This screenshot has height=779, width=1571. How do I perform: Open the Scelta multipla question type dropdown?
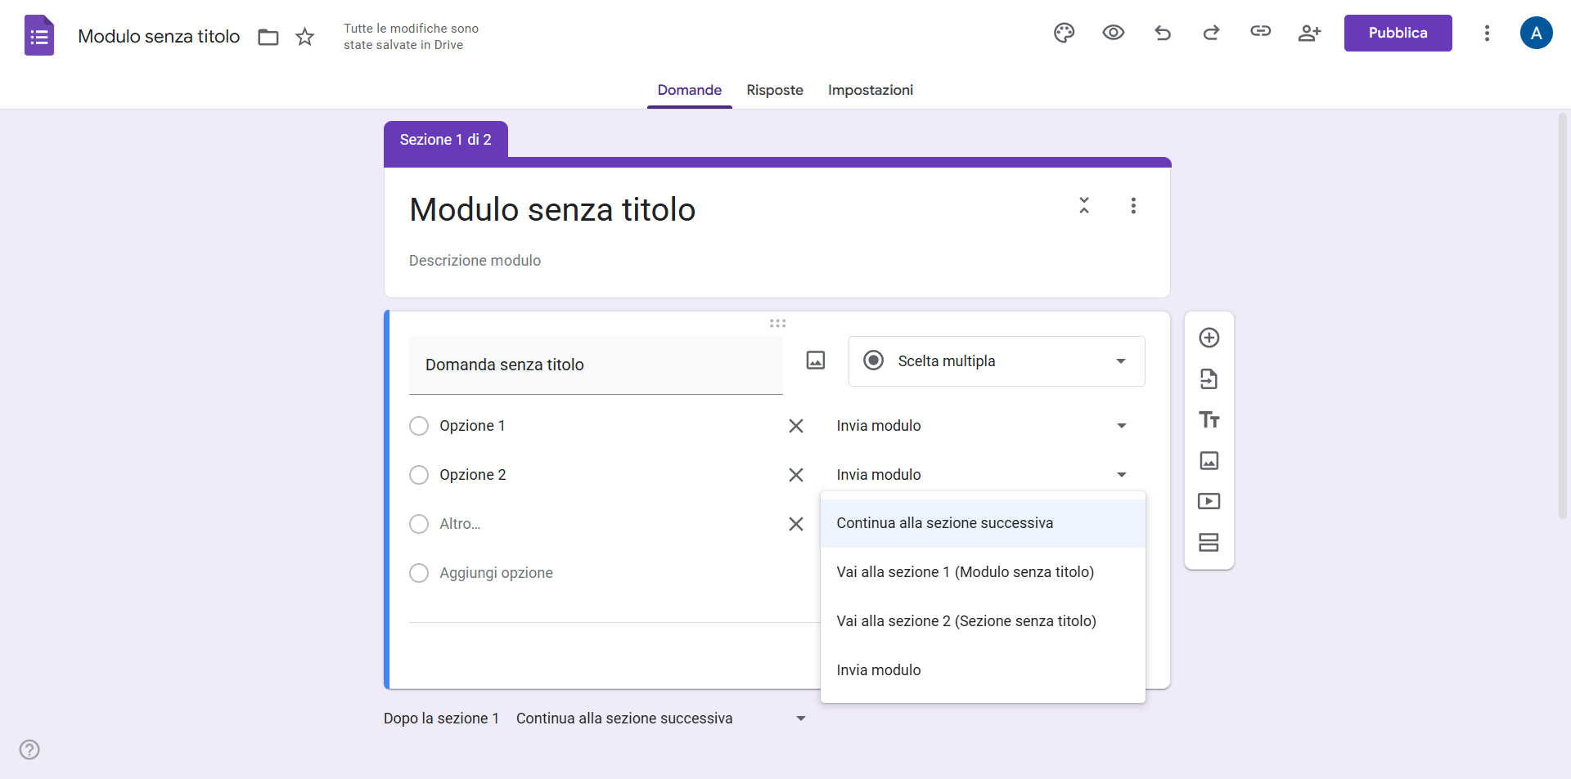pyautogui.click(x=996, y=360)
